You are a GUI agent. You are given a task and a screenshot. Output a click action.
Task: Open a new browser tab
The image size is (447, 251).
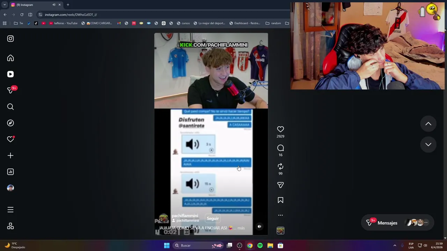coord(68,5)
